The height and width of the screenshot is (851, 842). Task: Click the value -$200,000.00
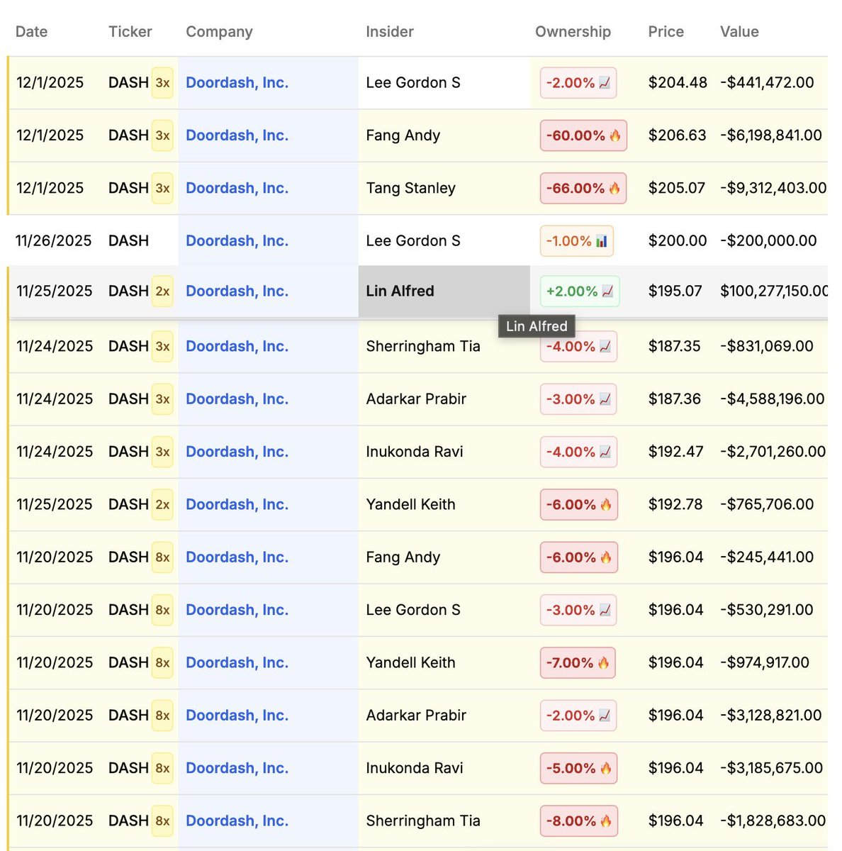pyautogui.click(x=768, y=241)
